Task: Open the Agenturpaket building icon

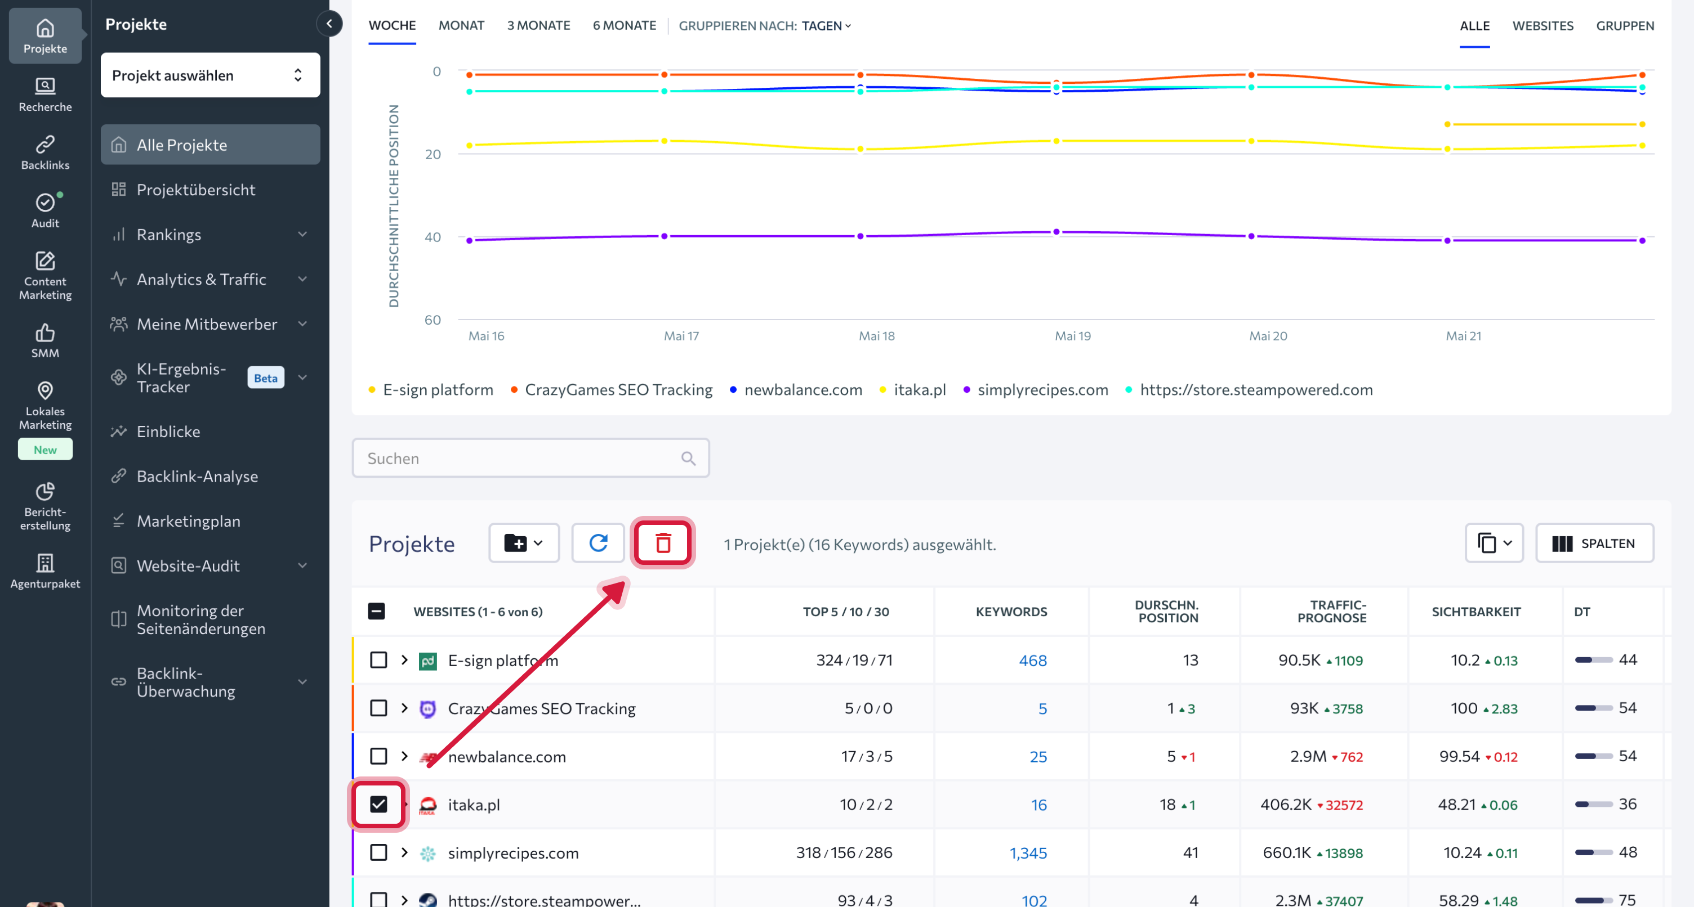Action: (x=44, y=571)
